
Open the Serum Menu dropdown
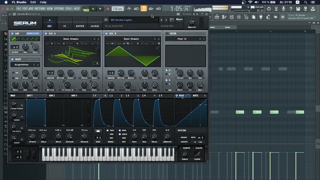(x=179, y=19)
